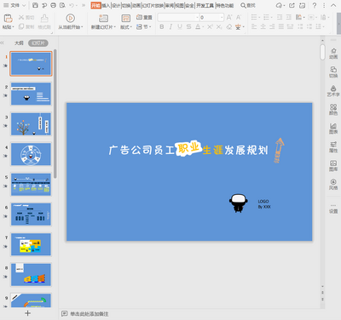Viewport: 341px width, 320px height.
Task: Click the add slide plus button
Action: (27, 313)
